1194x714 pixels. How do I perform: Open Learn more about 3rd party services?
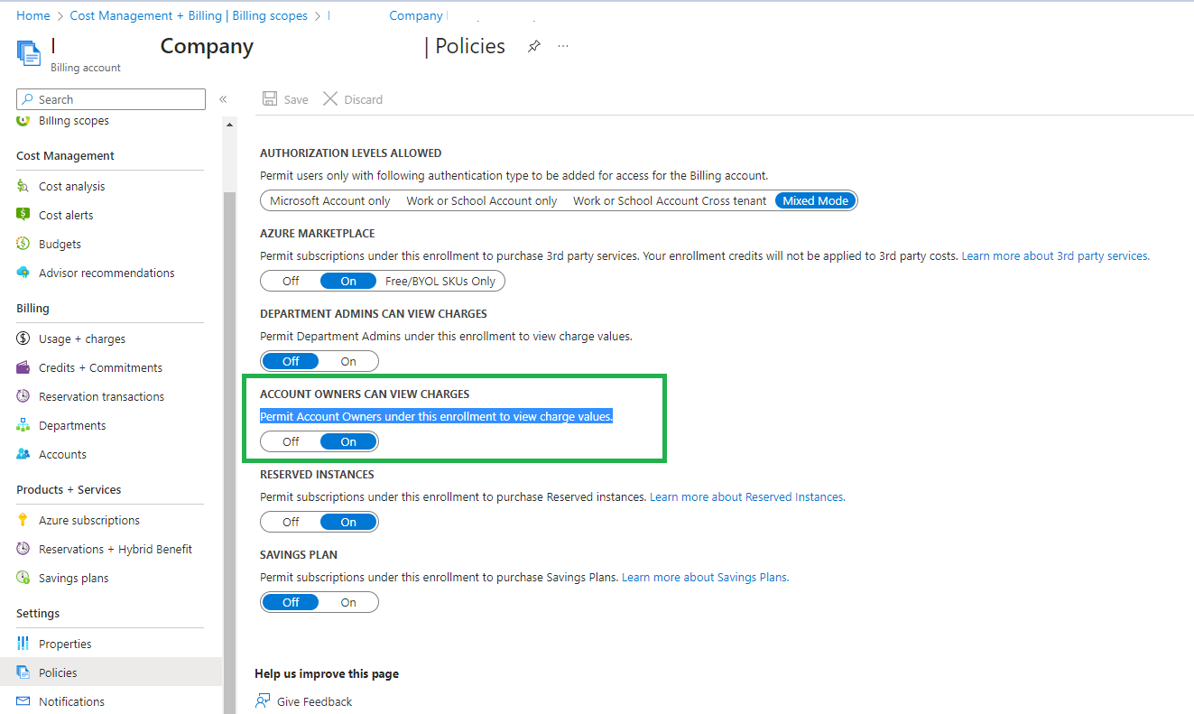[1055, 255]
